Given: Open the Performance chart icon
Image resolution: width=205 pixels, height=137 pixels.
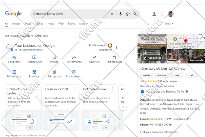Looking at the screenshot, I should point(74,57).
